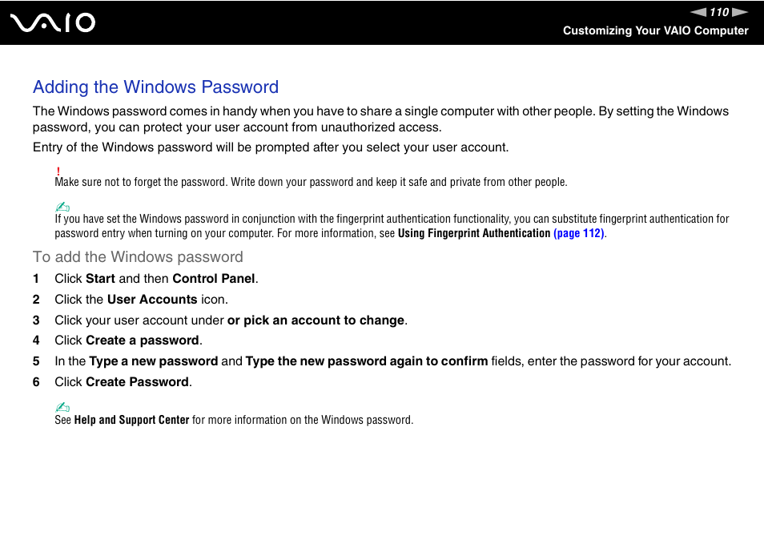764x540 pixels.
Task: Click the pencil note icon above Help and Support note
Action: [62, 407]
